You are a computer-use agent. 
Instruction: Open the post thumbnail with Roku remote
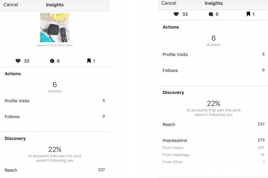coord(55,27)
